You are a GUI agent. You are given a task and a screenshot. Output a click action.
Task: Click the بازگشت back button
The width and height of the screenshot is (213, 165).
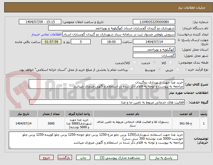(x=65, y=158)
